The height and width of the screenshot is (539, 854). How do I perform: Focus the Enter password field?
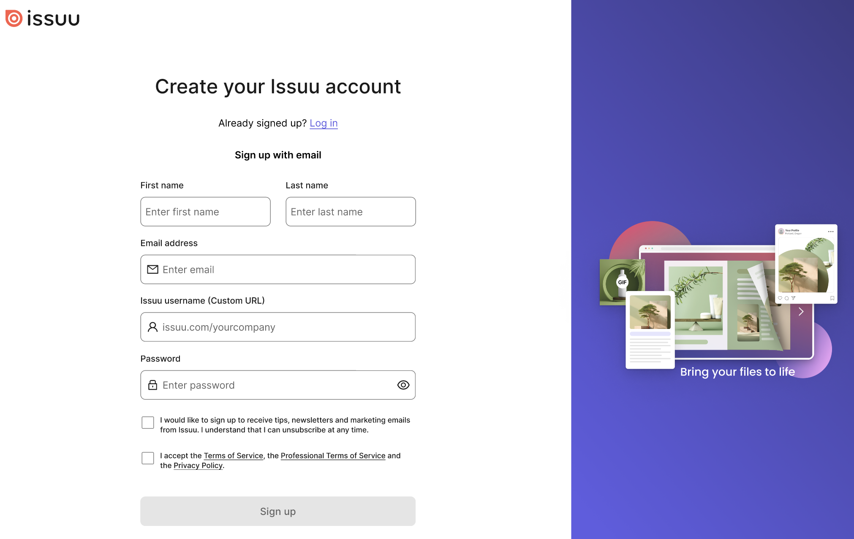tap(278, 385)
